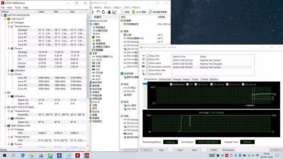Expand Voltages under Intel Core i7
Viewport: 283px width, 159px height.
coord(8,23)
